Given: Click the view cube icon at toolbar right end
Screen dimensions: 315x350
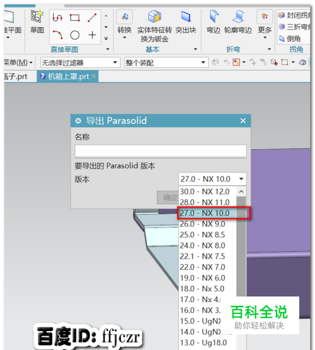Looking at the screenshot, I should click(302, 62).
